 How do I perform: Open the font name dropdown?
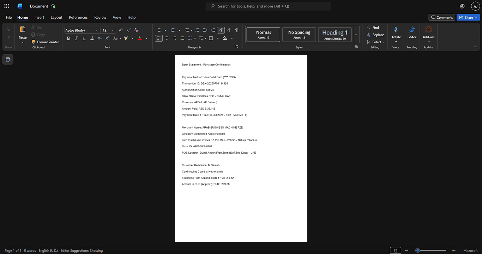tap(97, 30)
